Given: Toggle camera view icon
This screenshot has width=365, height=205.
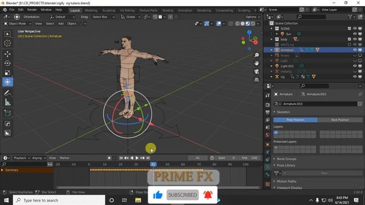Looking at the screenshot, I should tap(257, 71).
